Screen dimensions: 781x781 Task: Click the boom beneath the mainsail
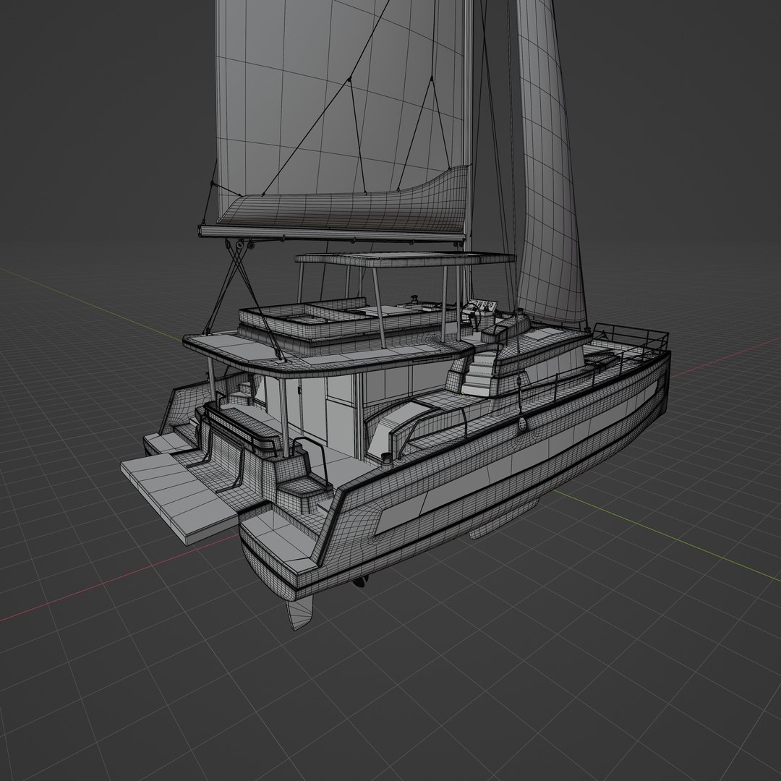click(330, 234)
